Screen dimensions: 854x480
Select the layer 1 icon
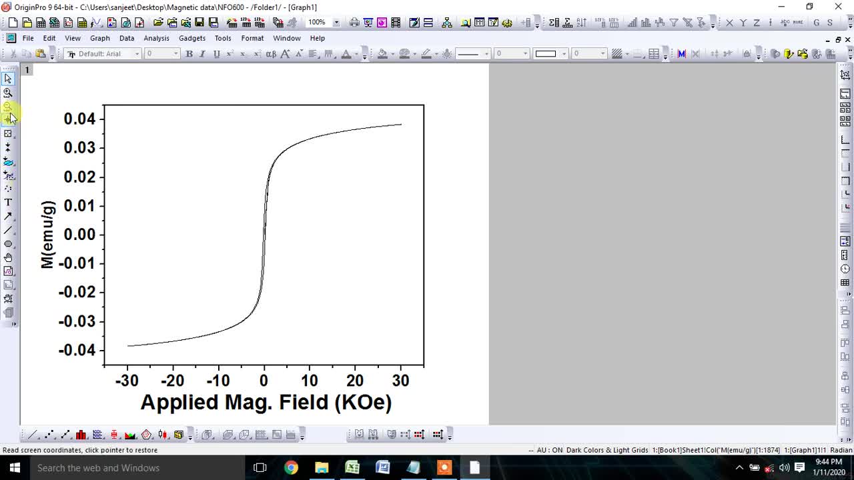pos(27,70)
